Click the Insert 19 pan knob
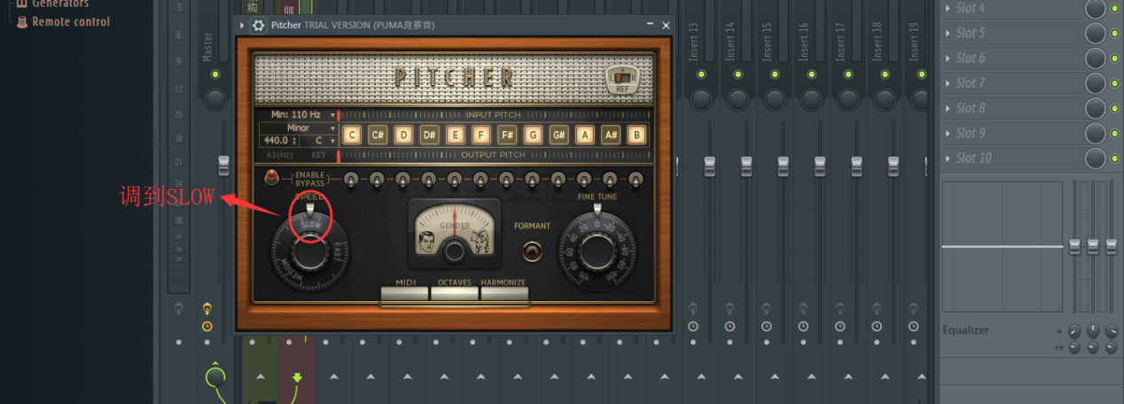 [x=920, y=97]
